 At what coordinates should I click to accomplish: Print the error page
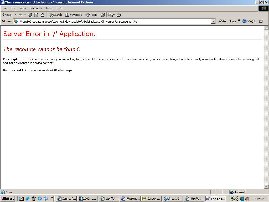[x=119, y=15]
